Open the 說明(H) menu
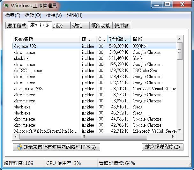This screenshot has height=170, width=194. pos(74,15)
